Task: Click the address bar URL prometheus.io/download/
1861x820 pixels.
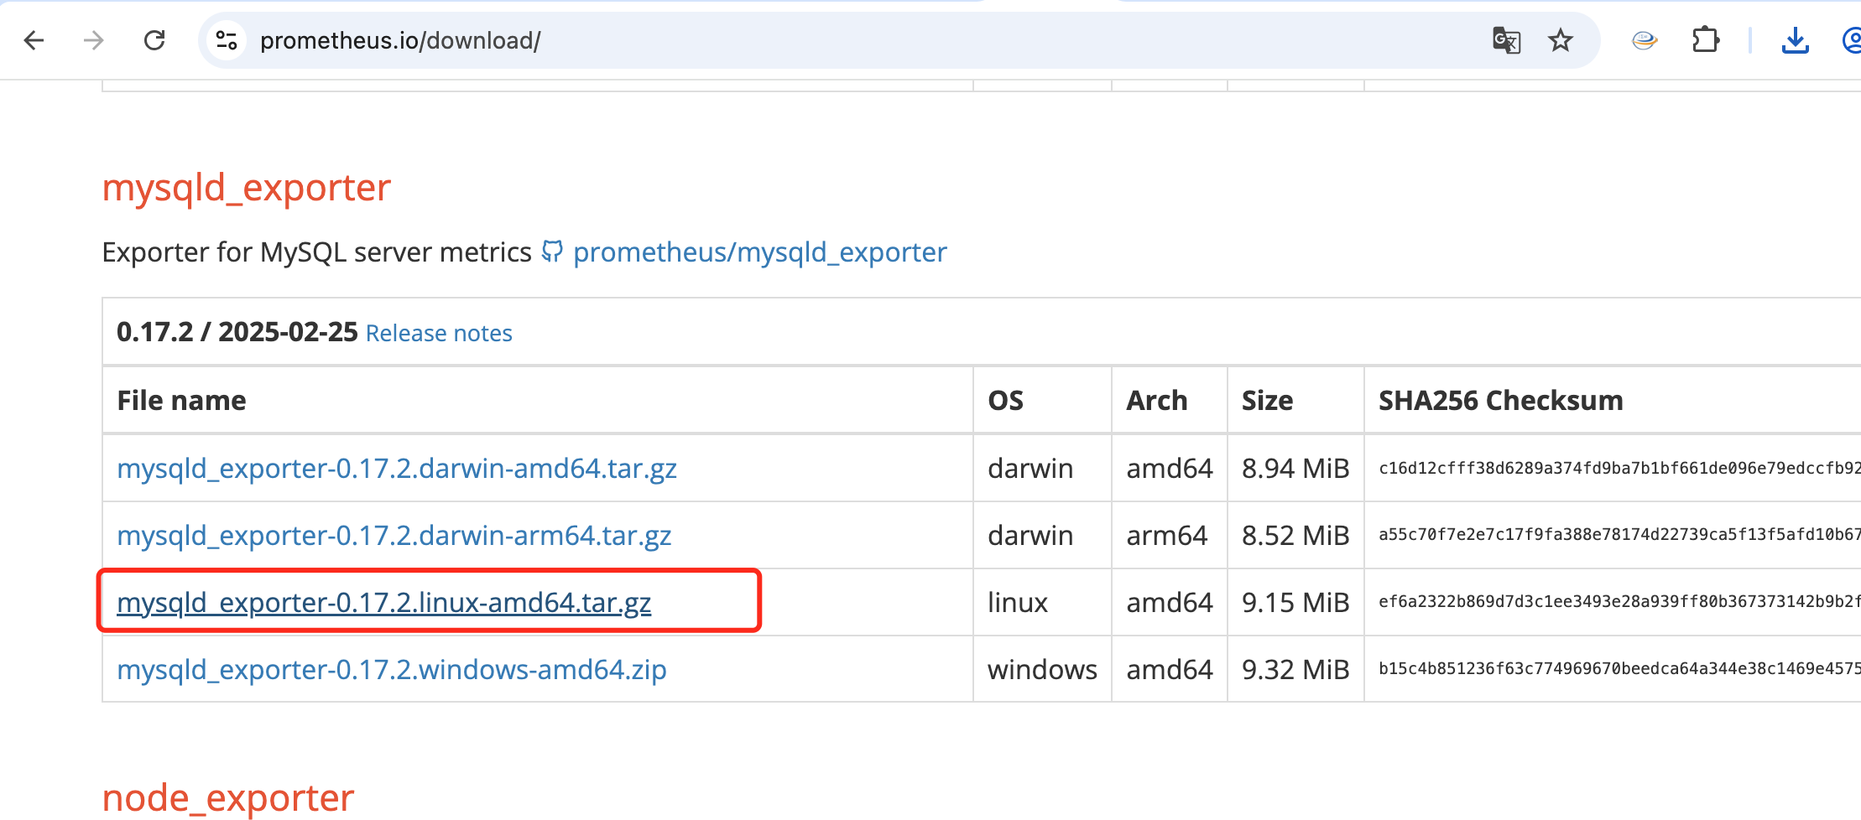Action: 400,40
